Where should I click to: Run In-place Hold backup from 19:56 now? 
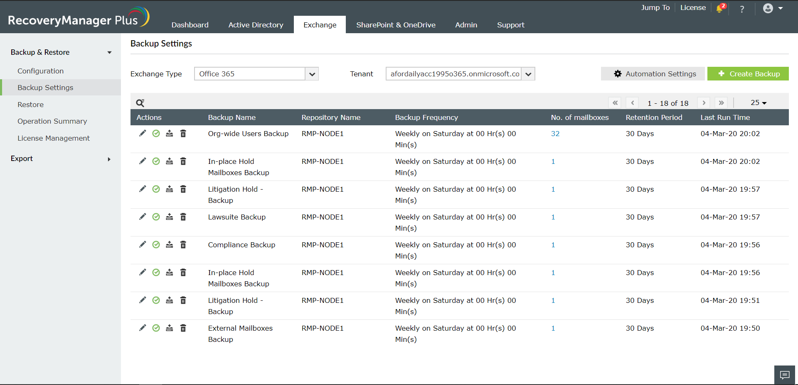click(170, 272)
